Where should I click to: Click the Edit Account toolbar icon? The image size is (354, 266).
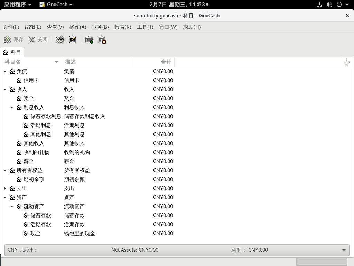pyautogui.click(x=72, y=39)
